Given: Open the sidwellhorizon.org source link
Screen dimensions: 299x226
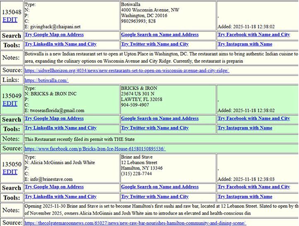Looking at the screenshot, I should pyautogui.click(x=127, y=71).
